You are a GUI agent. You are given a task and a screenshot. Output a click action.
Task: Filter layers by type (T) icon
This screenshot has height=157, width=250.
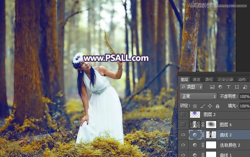click(228, 87)
